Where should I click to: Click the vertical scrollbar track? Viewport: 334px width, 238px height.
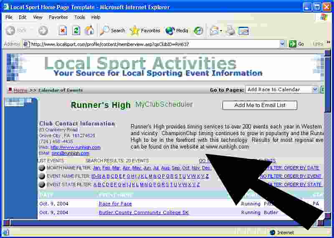[327, 162]
